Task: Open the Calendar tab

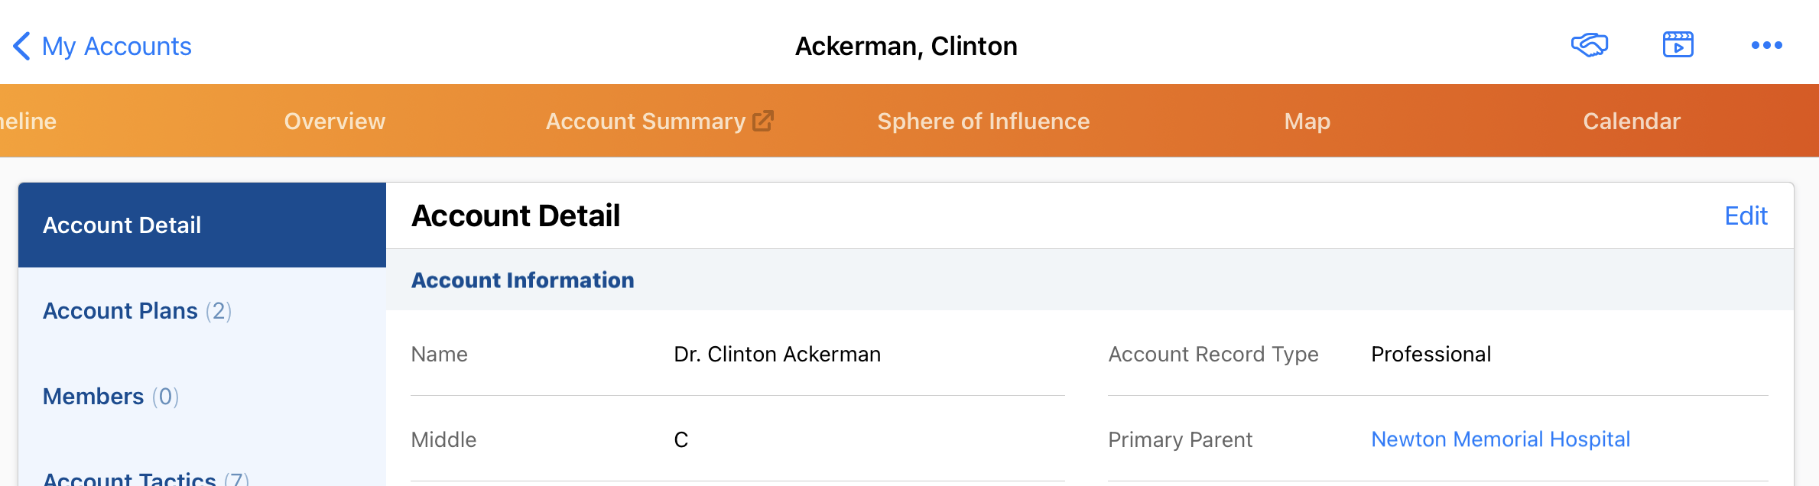Action: click(x=1631, y=121)
